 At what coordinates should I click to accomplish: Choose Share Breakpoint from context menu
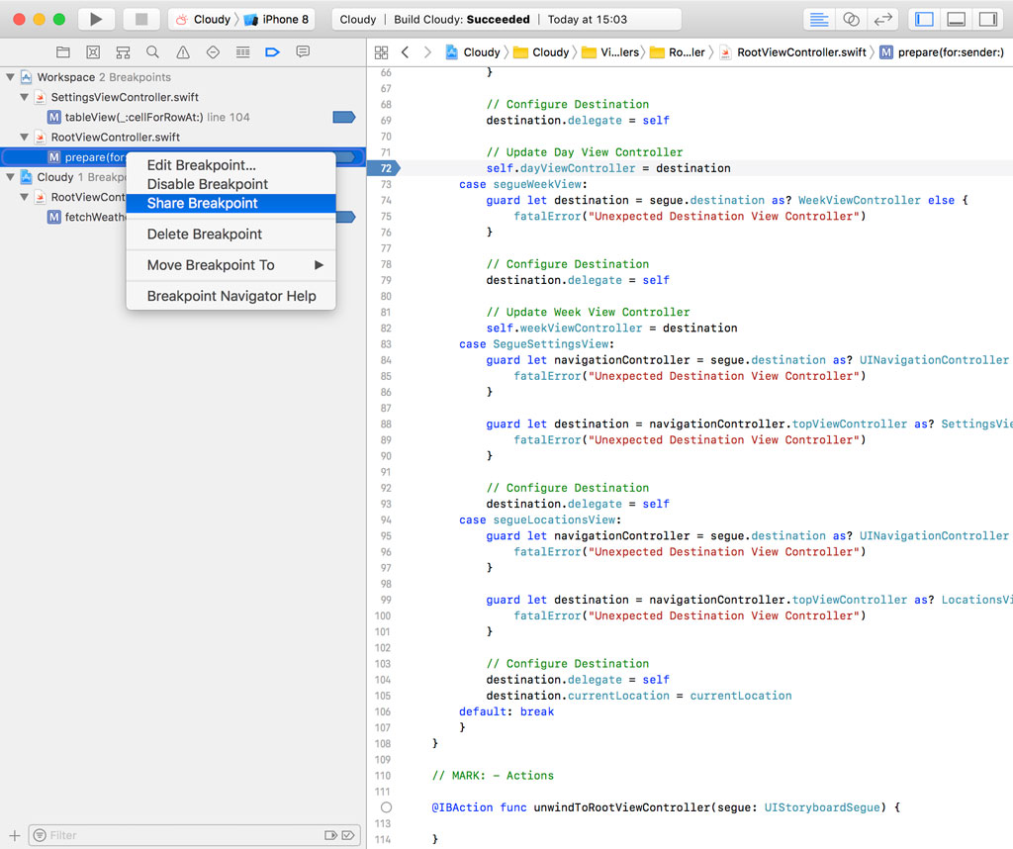202,203
